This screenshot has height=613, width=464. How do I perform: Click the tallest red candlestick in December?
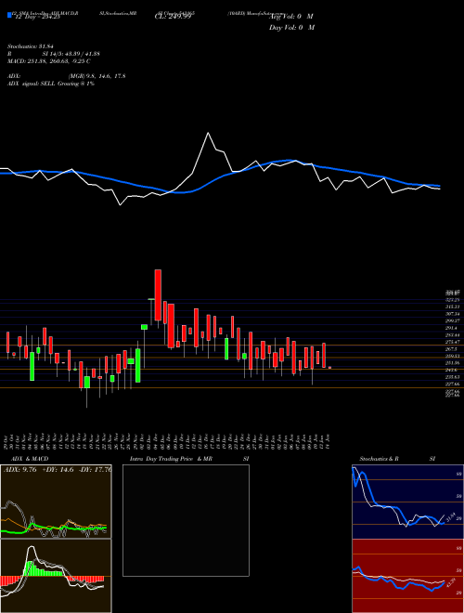[x=158, y=295]
